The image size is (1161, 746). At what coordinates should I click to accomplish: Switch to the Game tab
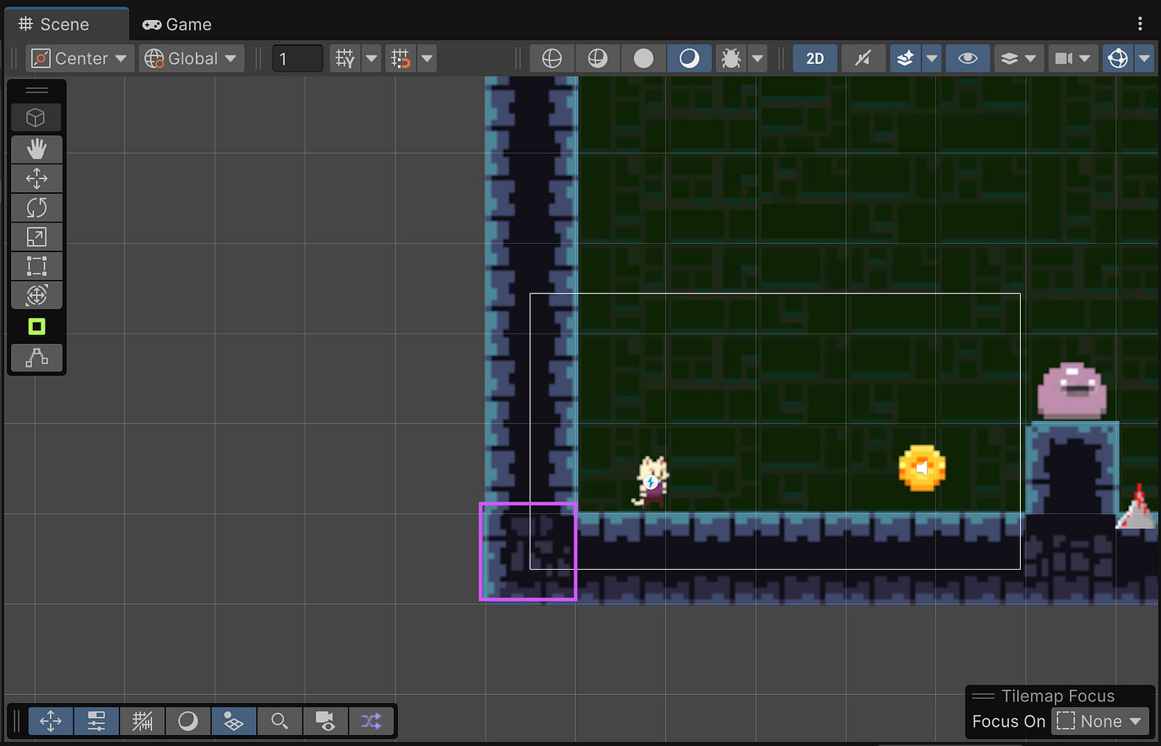(176, 24)
